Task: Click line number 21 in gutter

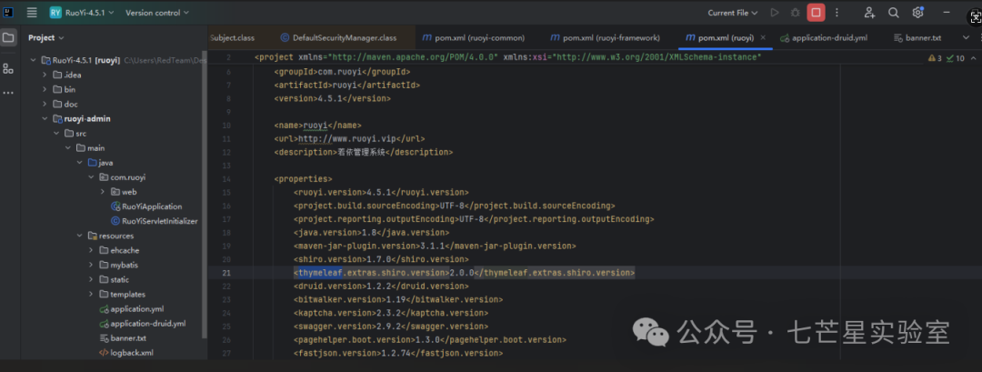Action: coord(226,273)
